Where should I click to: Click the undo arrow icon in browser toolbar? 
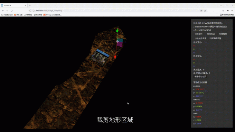pyautogui.click(x=228, y=11)
